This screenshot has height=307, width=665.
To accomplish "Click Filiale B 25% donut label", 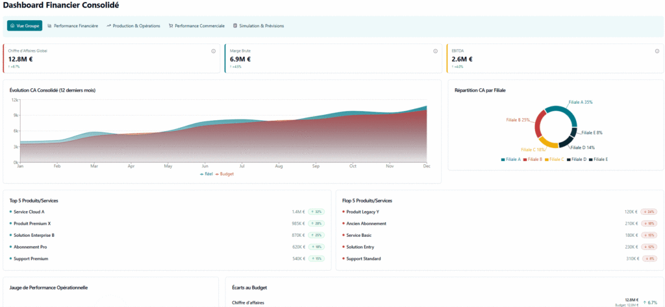I will tap(518, 120).
